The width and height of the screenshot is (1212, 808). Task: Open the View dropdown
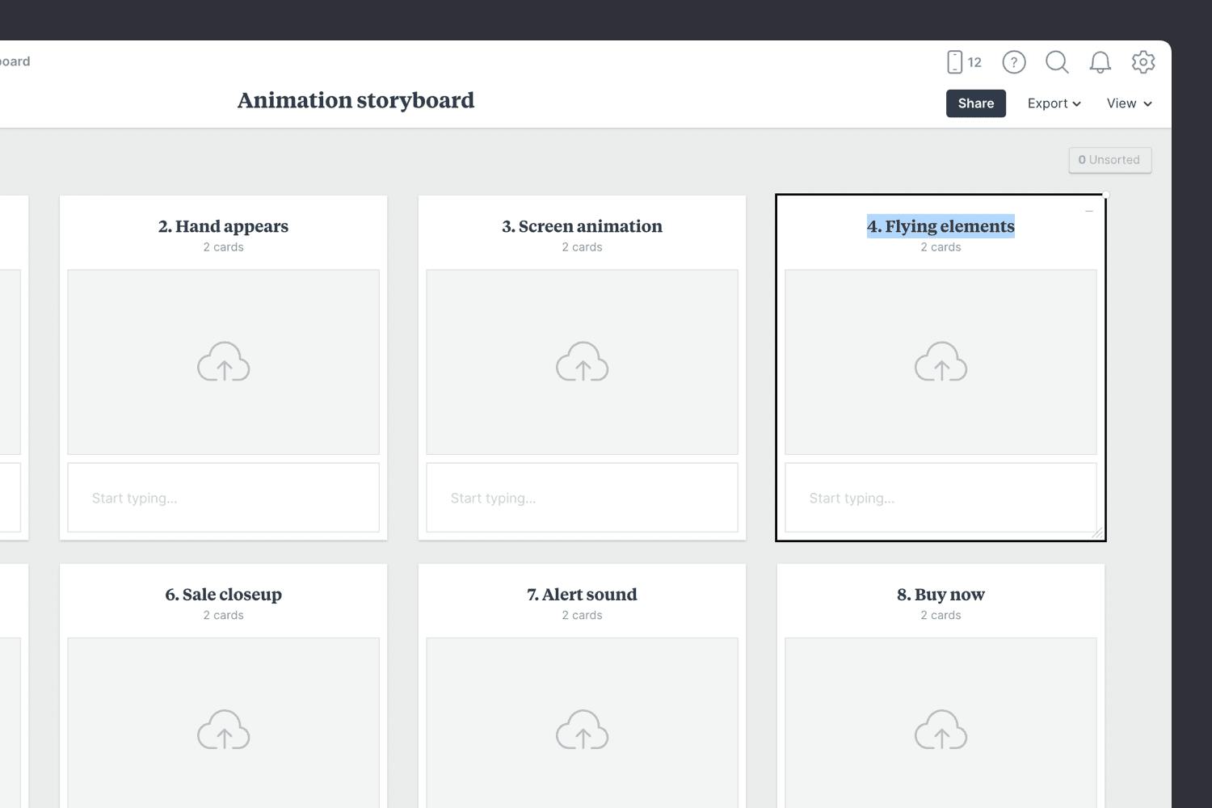tap(1128, 103)
